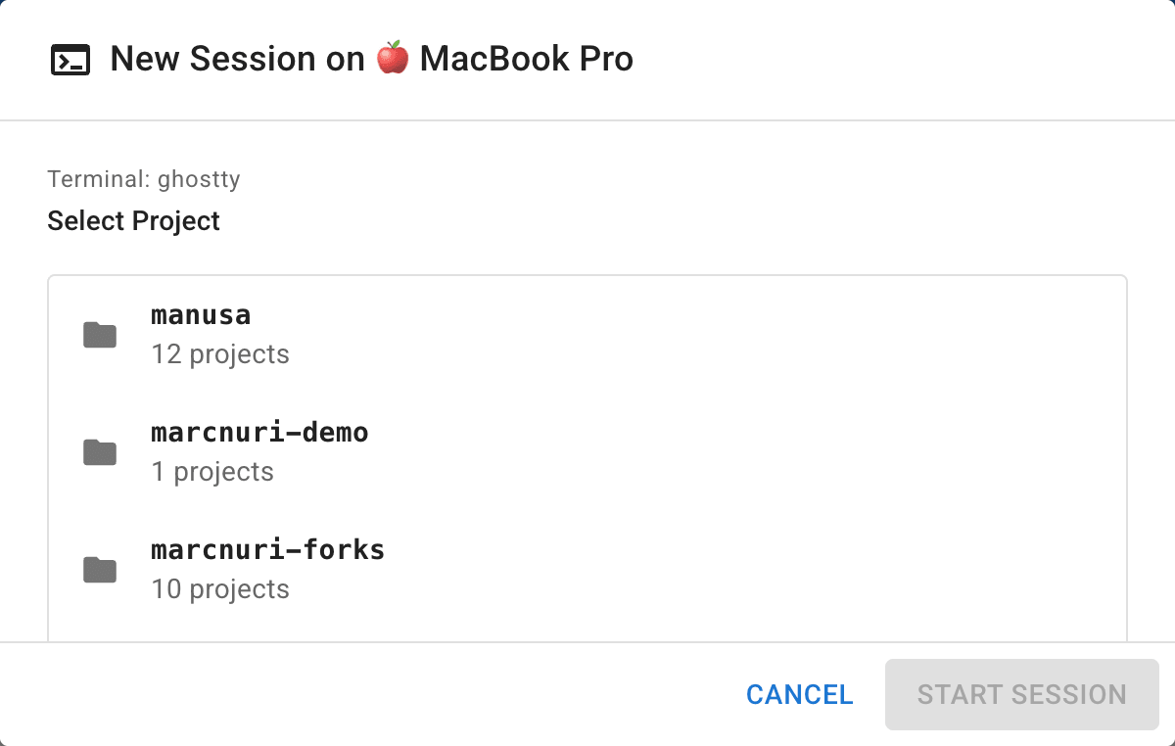The image size is (1175, 746).
Task: Click the CANCEL button
Action: click(799, 694)
